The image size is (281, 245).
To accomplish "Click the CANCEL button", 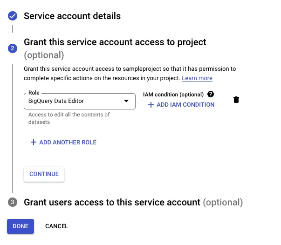I will click(57, 226).
